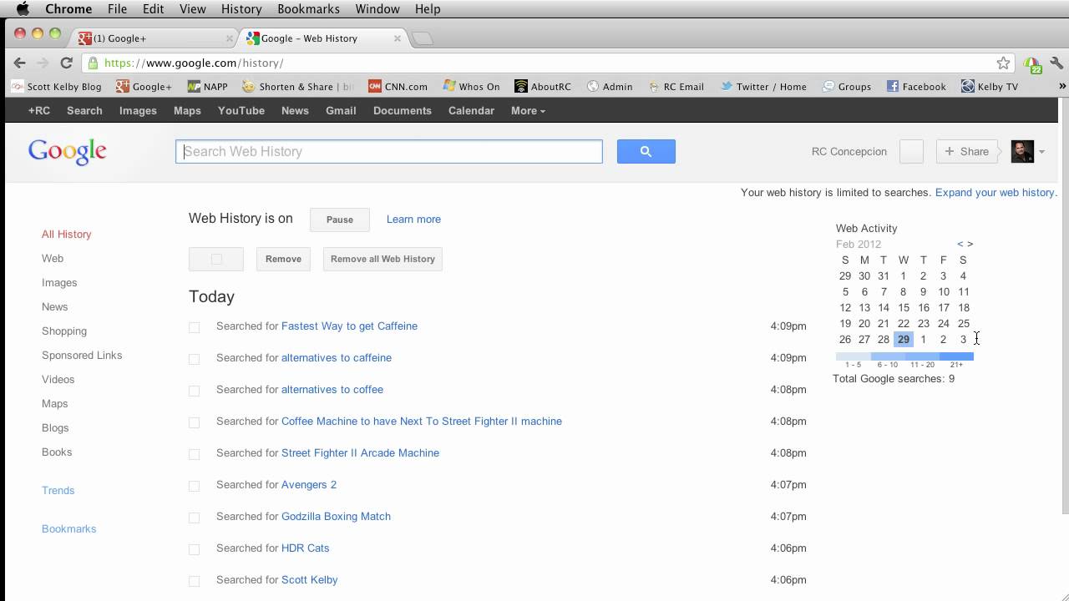Open the Window menu
This screenshot has height=601, width=1069.
click(377, 9)
